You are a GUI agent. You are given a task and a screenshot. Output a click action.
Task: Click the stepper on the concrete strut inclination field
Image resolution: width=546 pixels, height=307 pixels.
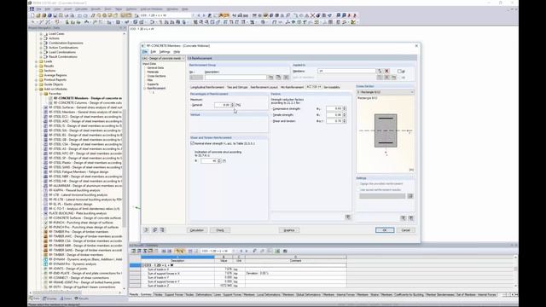(219, 161)
